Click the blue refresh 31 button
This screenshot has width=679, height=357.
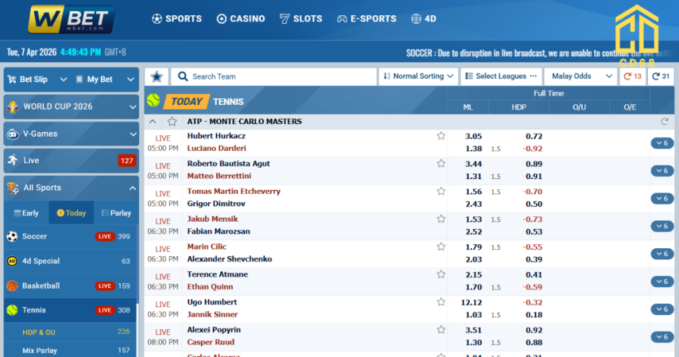pos(661,76)
